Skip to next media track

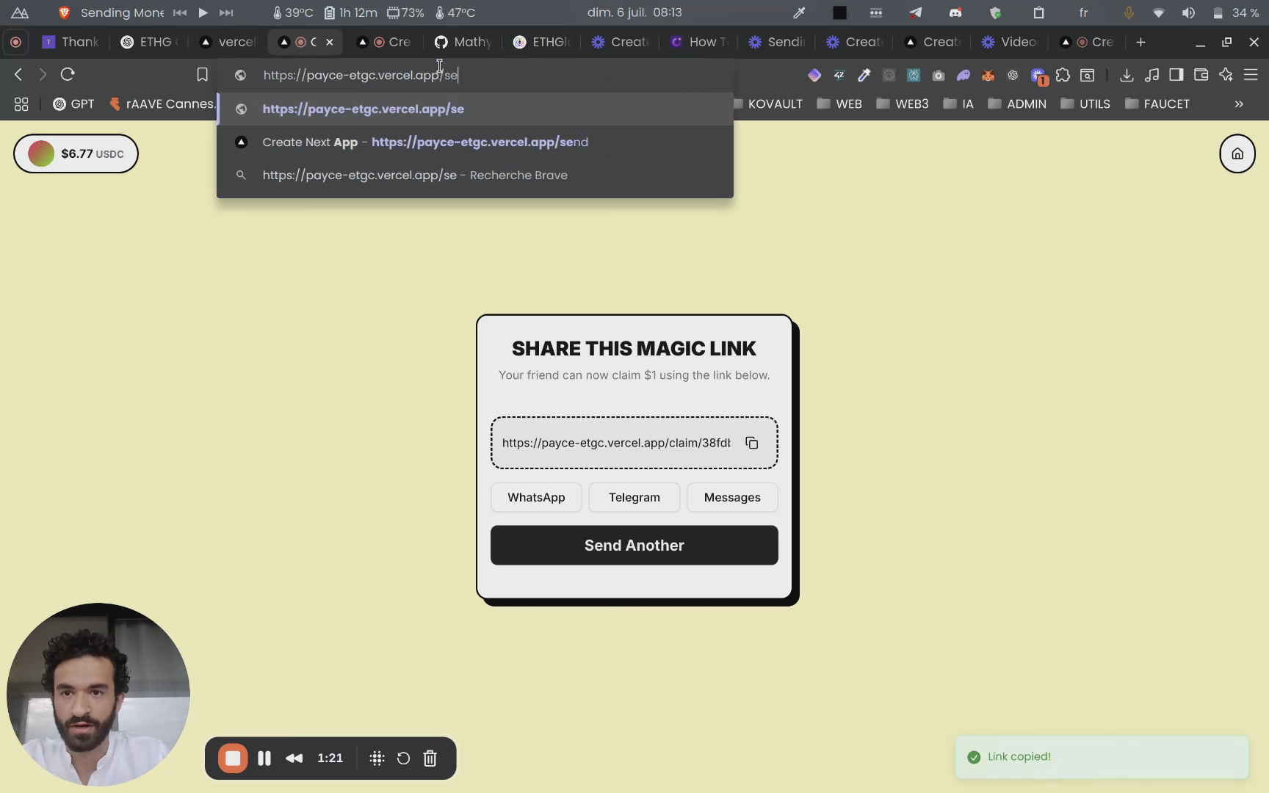coord(226,12)
